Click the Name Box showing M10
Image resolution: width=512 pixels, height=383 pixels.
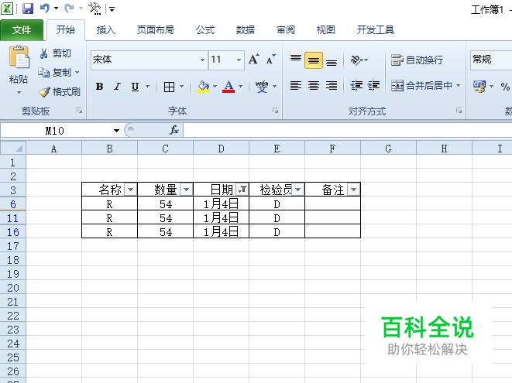click(x=55, y=131)
